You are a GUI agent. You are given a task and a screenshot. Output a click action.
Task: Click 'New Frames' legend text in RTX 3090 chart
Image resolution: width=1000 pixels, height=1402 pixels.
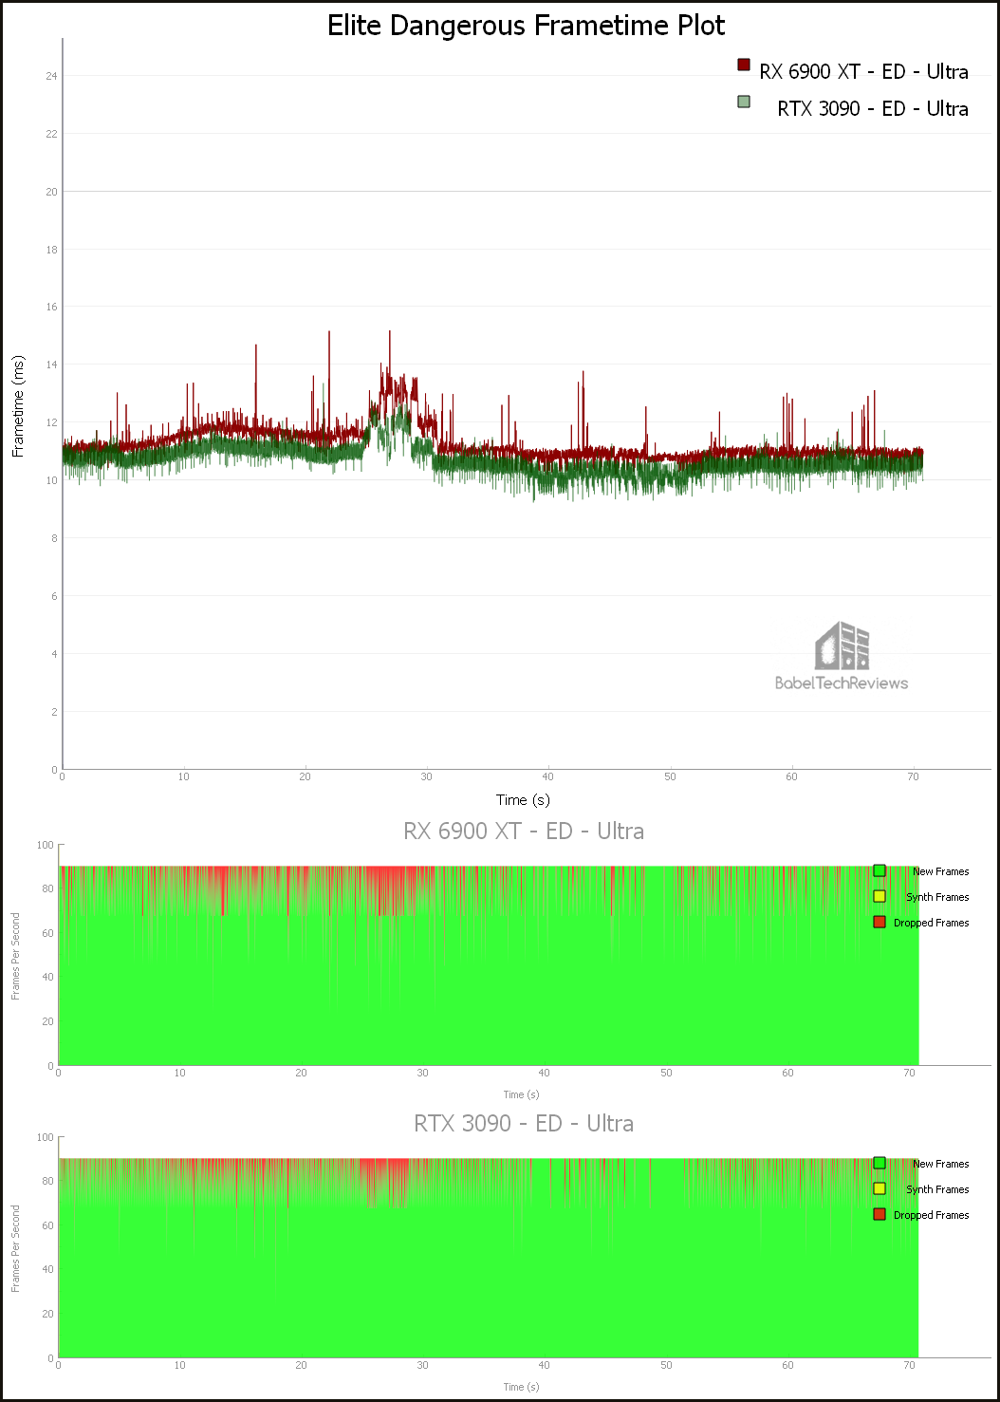point(941,1164)
